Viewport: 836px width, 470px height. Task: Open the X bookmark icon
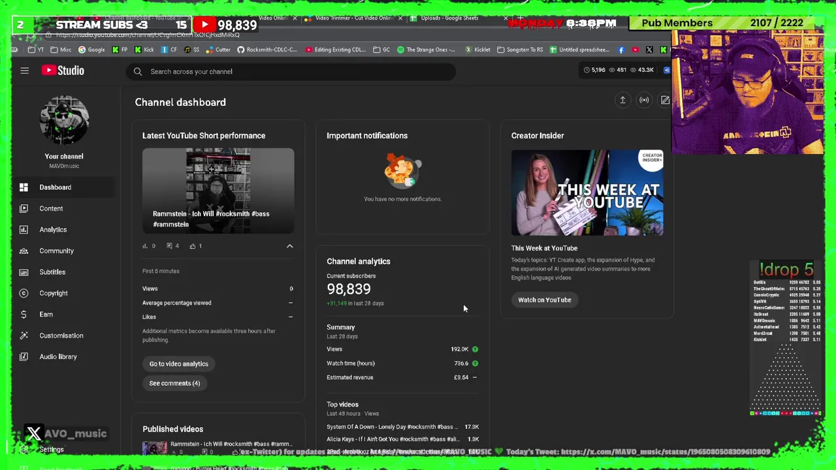[649, 50]
